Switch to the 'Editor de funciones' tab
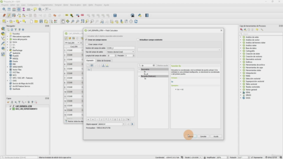 104,61
